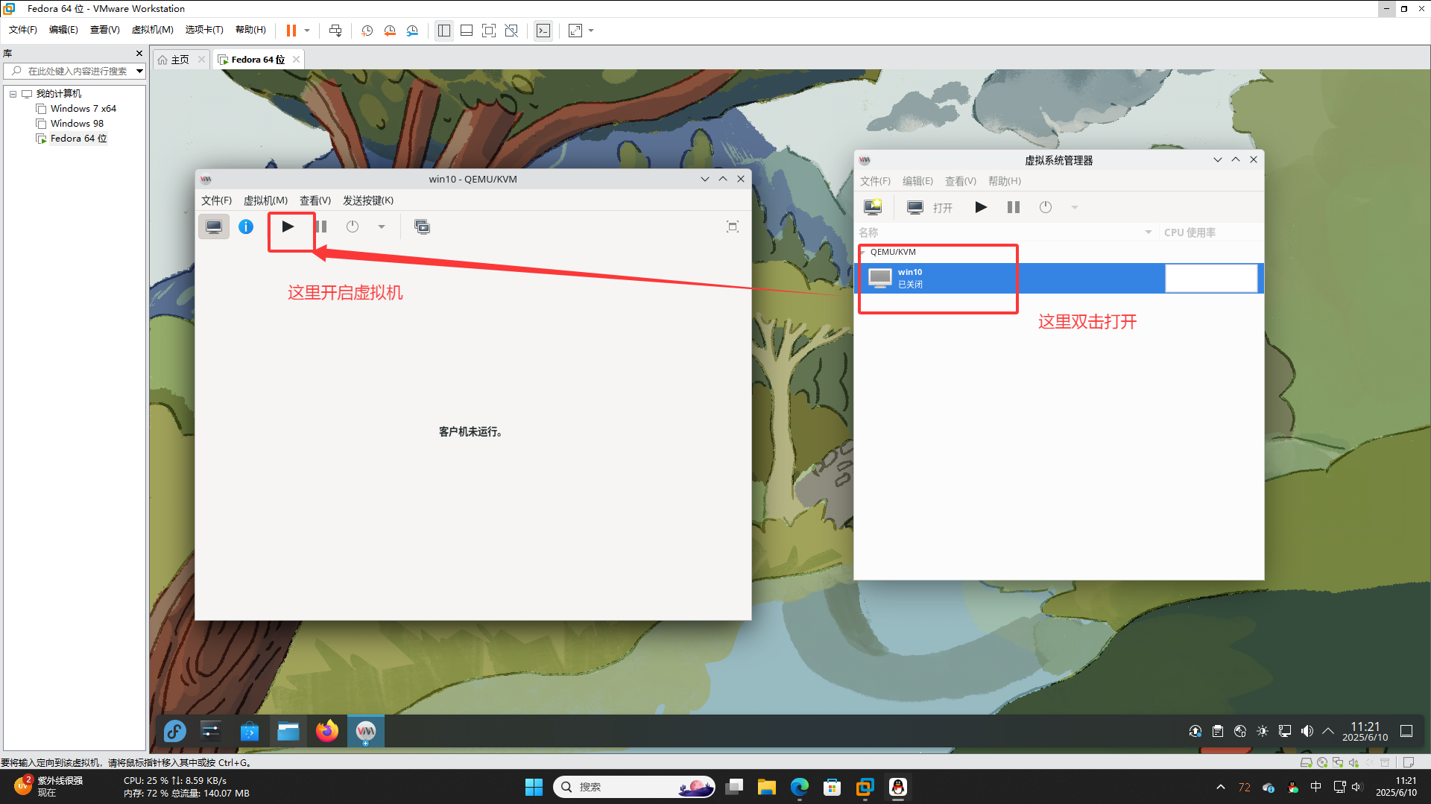Click play button in virtual machine manager toolbar
Screen dimensions: 1431x804
pos(981,207)
